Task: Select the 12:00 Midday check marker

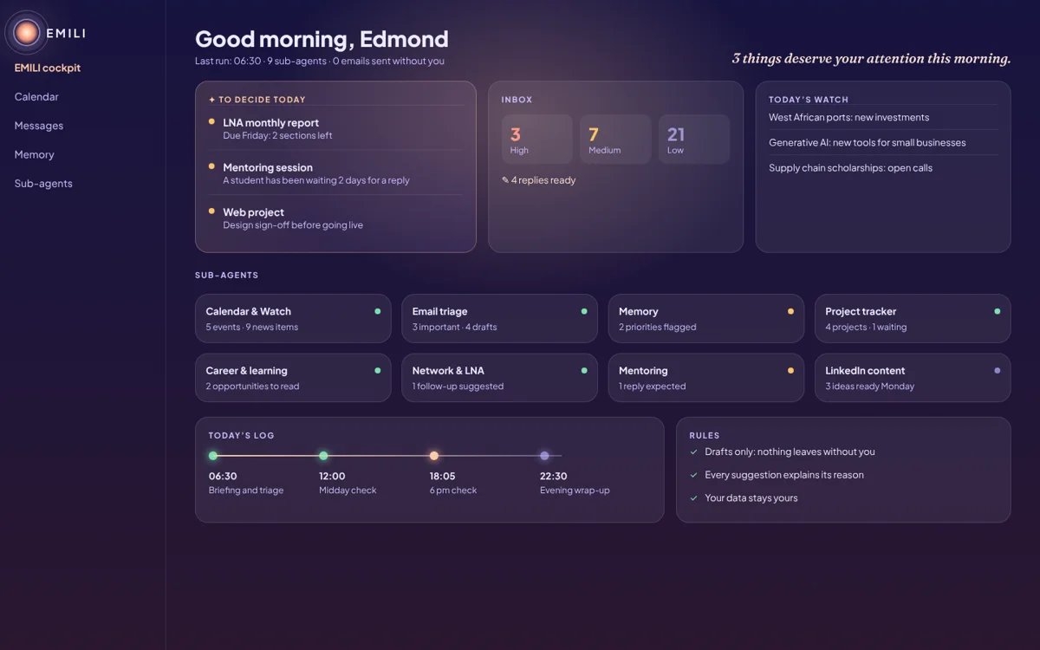Action: (x=323, y=456)
